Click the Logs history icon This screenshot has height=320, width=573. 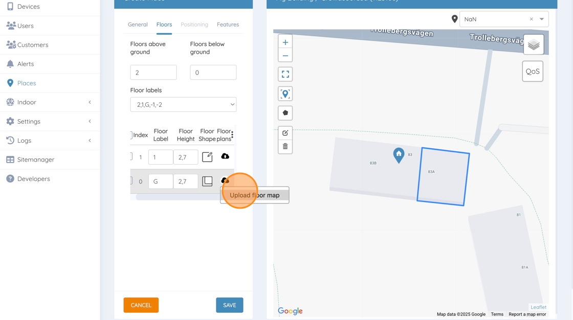(10, 140)
